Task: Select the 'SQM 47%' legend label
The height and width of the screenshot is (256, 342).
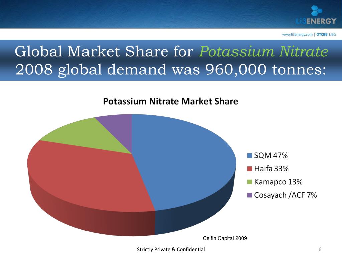Action: click(271, 155)
